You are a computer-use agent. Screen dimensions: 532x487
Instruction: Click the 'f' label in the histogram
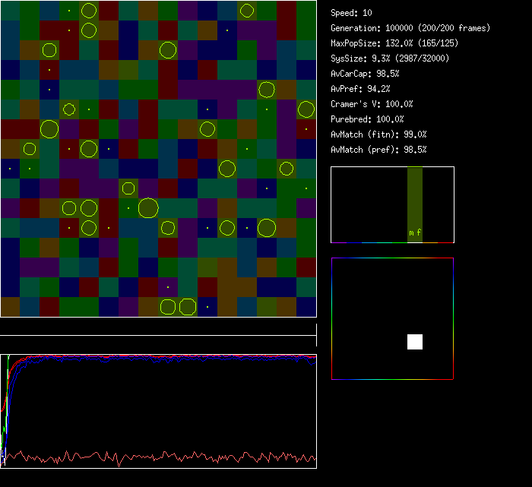(419, 233)
